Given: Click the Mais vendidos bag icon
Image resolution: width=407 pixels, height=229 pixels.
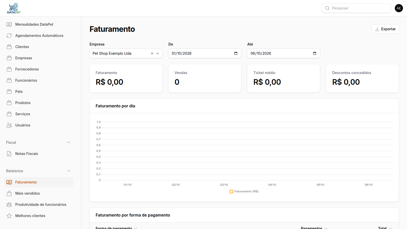Looking at the screenshot, I should tap(9, 193).
